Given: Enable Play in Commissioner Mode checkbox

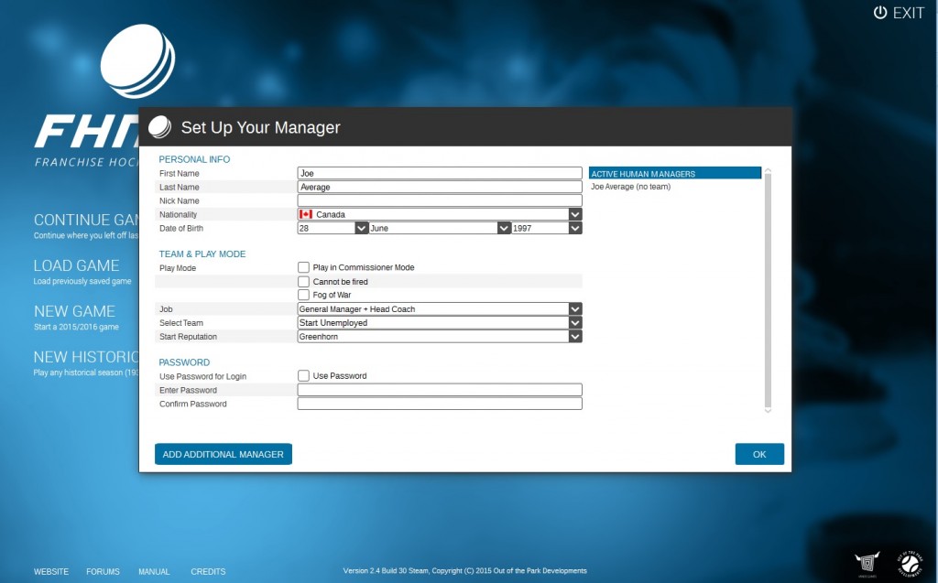Looking at the screenshot, I should pos(303,267).
